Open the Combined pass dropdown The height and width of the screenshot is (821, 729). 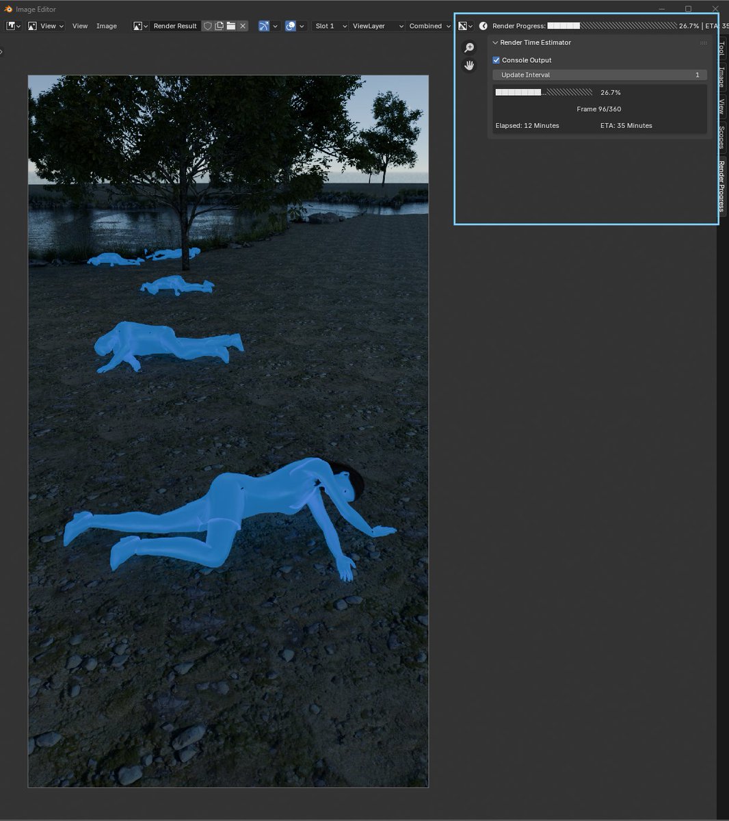pyautogui.click(x=429, y=26)
